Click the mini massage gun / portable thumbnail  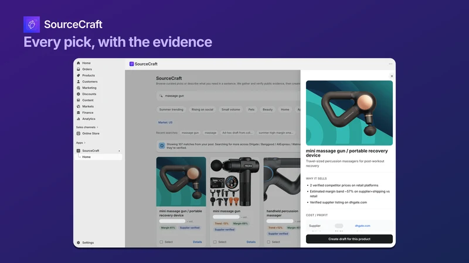181,182
